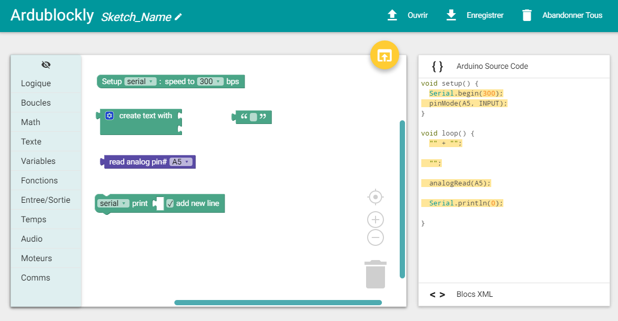Image resolution: width=618 pixels, height=321 pixels.
Task: Click the pencil icon to rename sketch
Action: [x=178, y=17]
